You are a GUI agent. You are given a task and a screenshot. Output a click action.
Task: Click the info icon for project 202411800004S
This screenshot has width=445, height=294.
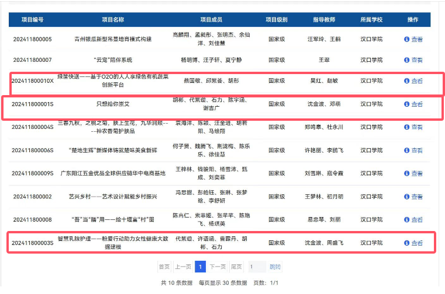[407, 127]
